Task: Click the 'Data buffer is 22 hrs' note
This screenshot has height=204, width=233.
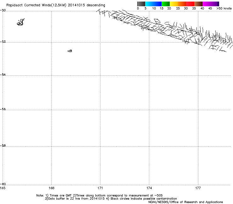Action: point(63,199)
